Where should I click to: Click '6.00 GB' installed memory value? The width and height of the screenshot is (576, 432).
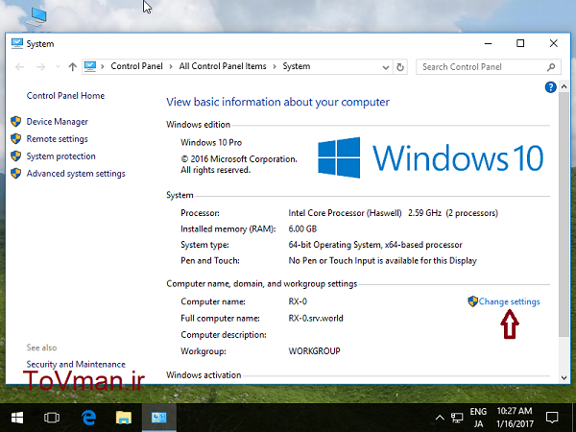[x=302, y=228]
